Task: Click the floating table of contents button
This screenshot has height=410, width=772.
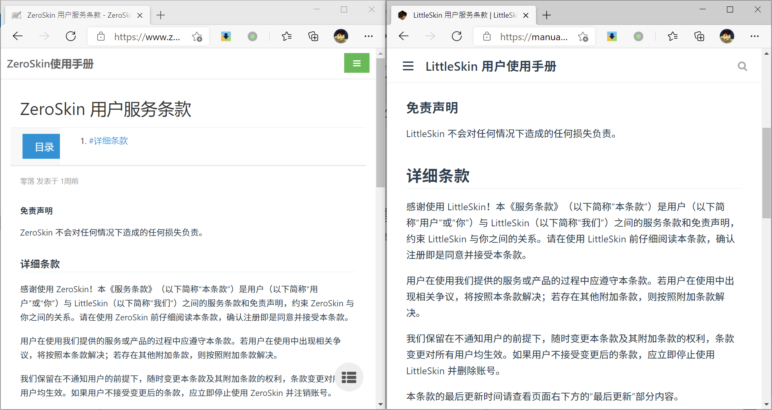Action: pos(349,377)
